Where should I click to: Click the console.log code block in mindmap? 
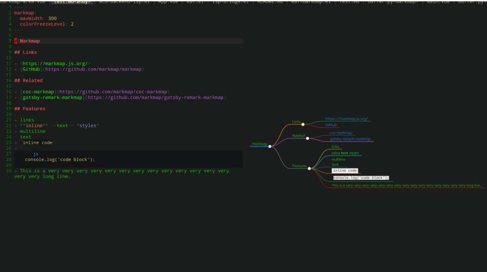tap(361, 178)
